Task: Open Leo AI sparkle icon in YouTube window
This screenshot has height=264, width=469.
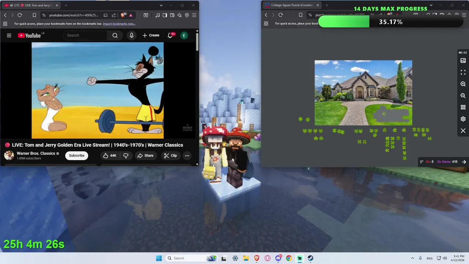Action: 180,15
